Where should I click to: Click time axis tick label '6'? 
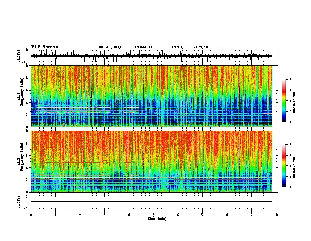(178, 215)
